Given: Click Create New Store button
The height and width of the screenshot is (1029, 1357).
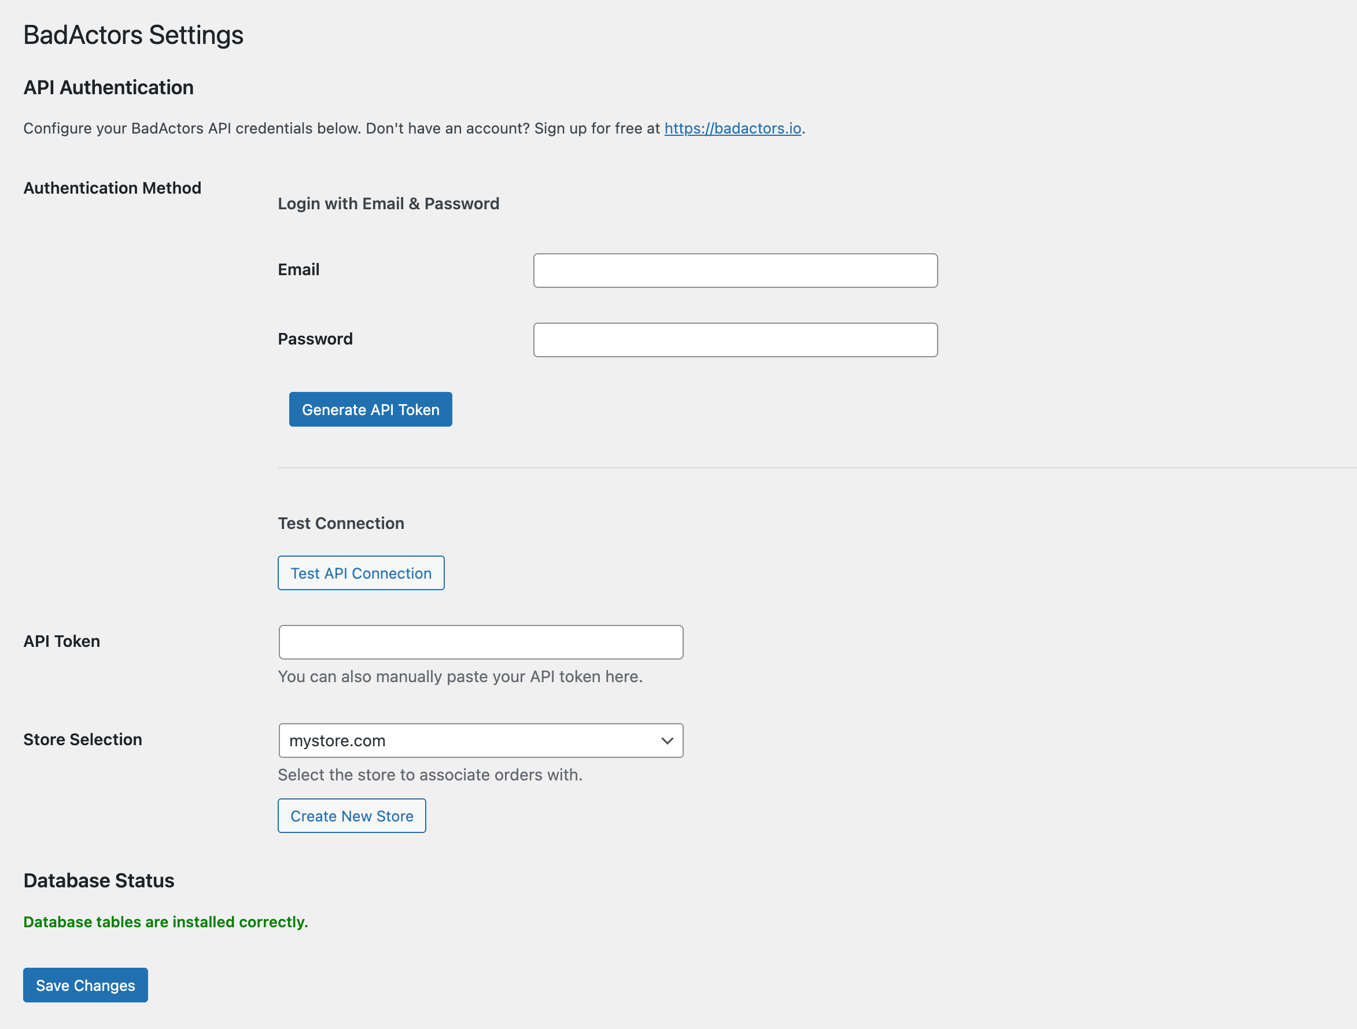Looking at the screenshot, I should pos(352,816).
